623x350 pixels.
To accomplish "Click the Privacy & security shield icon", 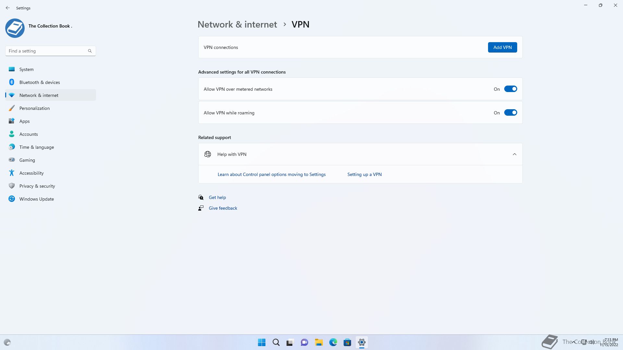I will coord(12,186).
